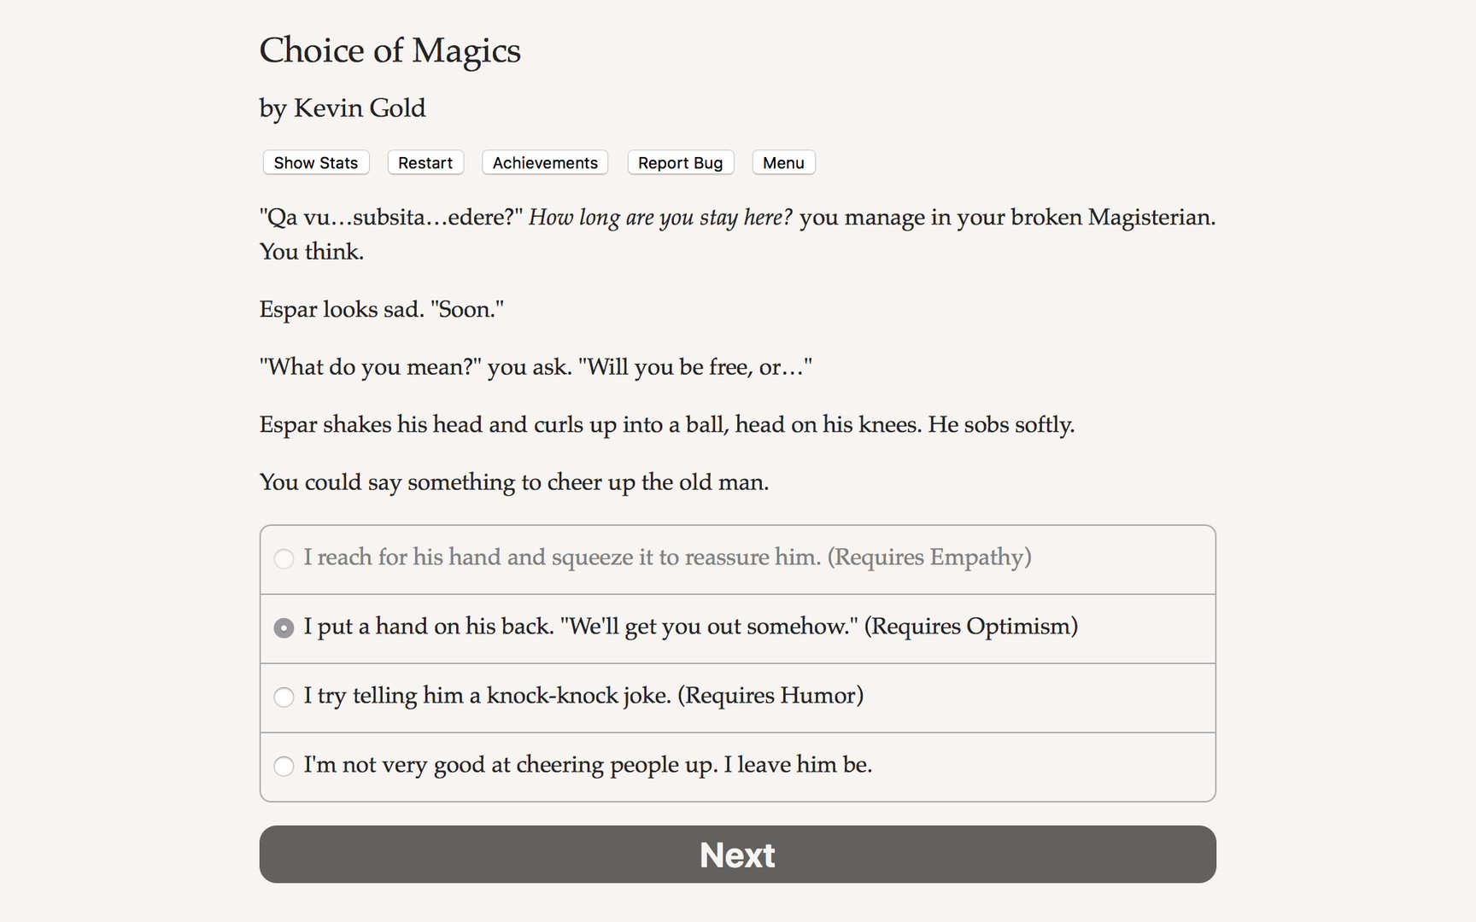
Task: Click inside the choices box
Action: (x=737, y=662)
